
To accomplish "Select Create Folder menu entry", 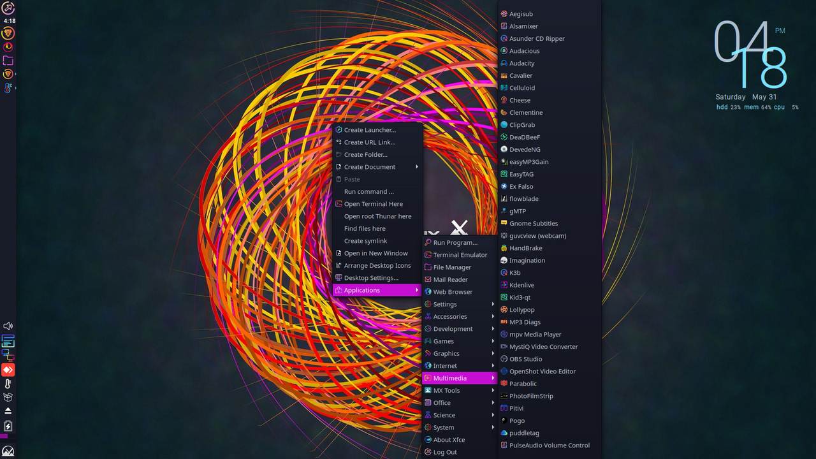I will point(377,154).
